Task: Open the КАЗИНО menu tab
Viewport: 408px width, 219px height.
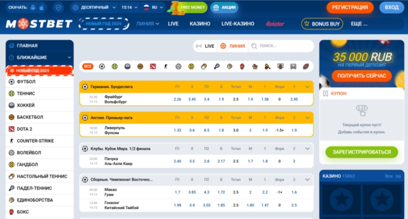Action: pyautogui.click(x=199, y=23)
